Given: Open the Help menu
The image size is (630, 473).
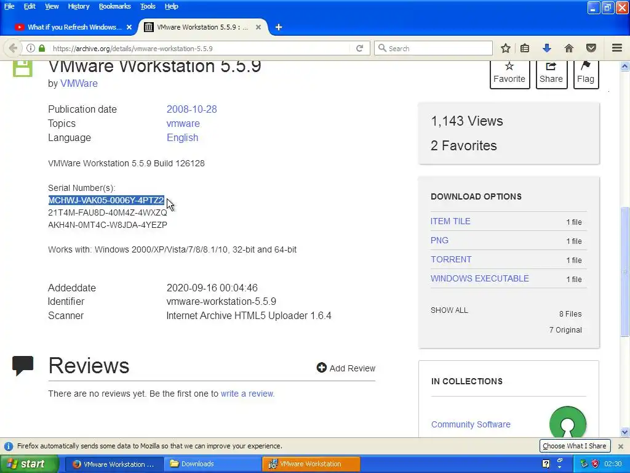Looking at the screenshot, I should point(171,6).
